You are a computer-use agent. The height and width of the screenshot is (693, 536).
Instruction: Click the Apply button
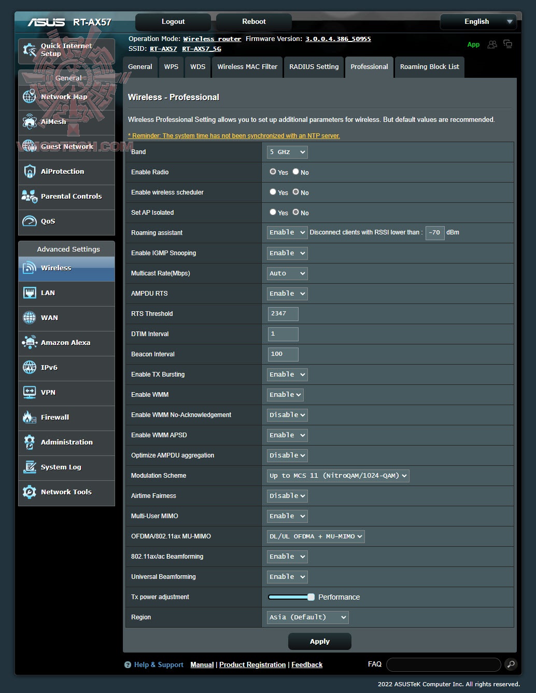pos(320,642)
